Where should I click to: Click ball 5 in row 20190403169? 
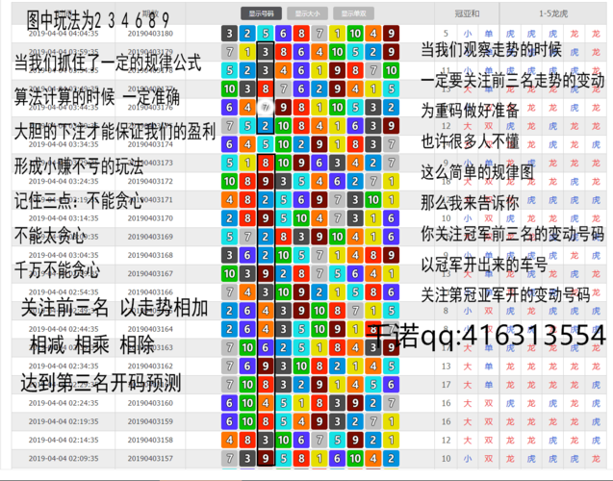tap(229, 237)
